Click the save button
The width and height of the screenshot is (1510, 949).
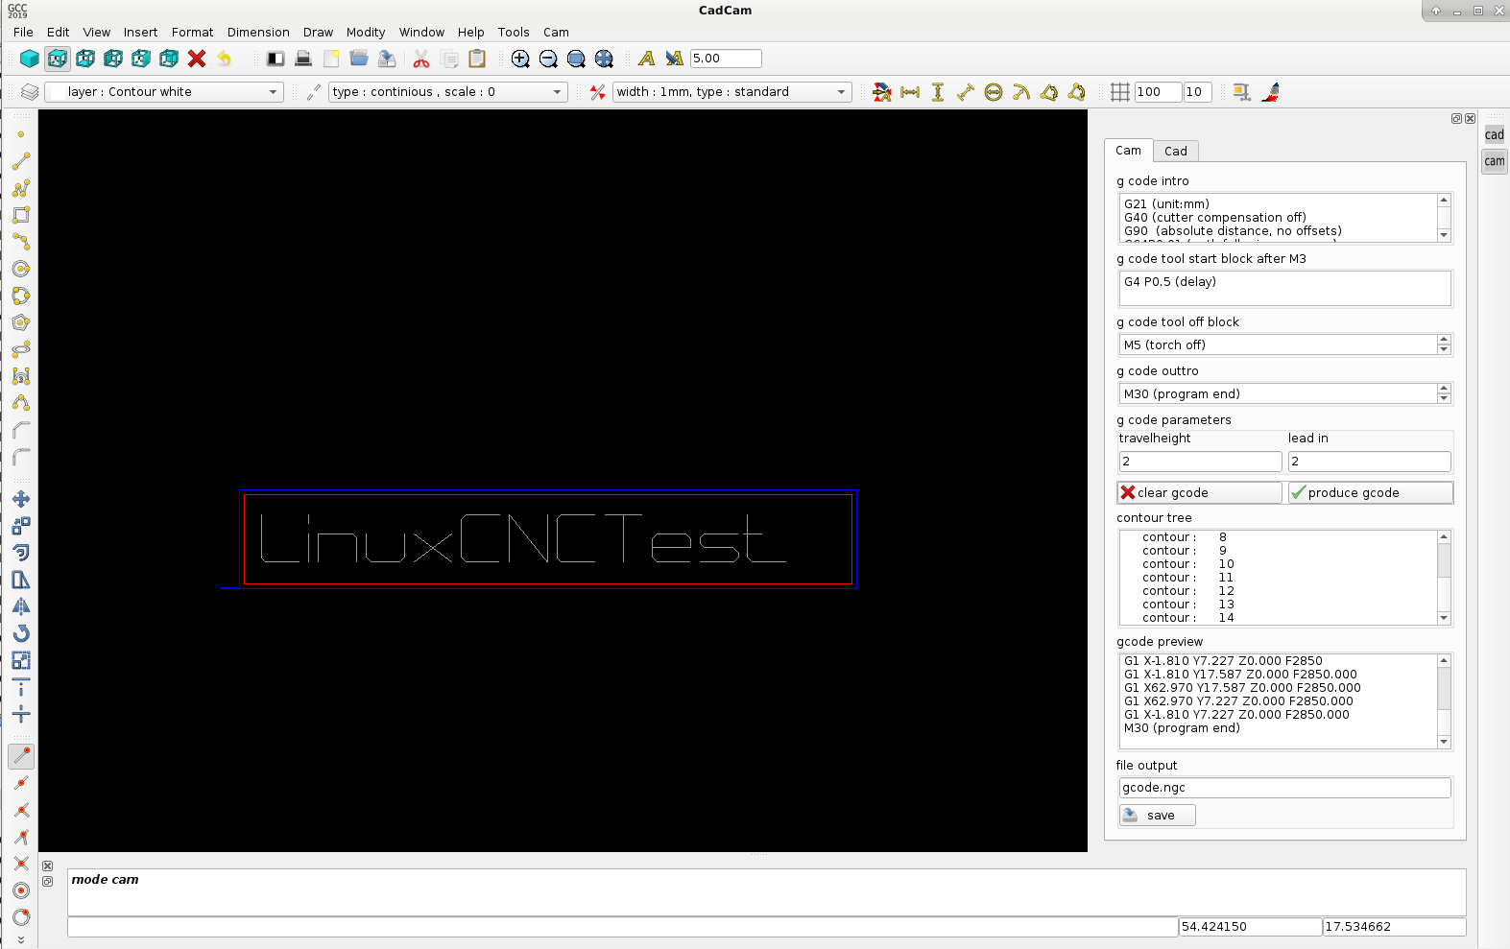1158,815
